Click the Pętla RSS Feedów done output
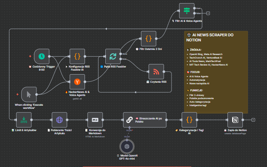 click(x=121, y=54)
